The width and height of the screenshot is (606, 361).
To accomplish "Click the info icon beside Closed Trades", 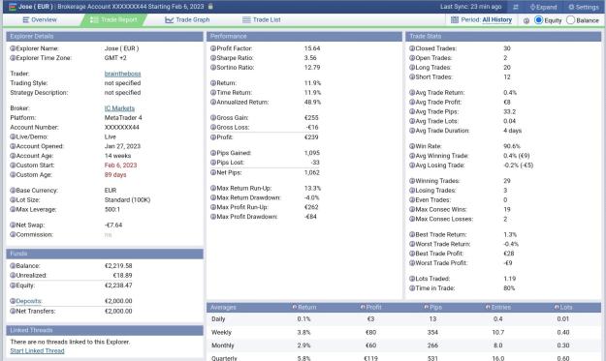I will click(x=412, y=48).
